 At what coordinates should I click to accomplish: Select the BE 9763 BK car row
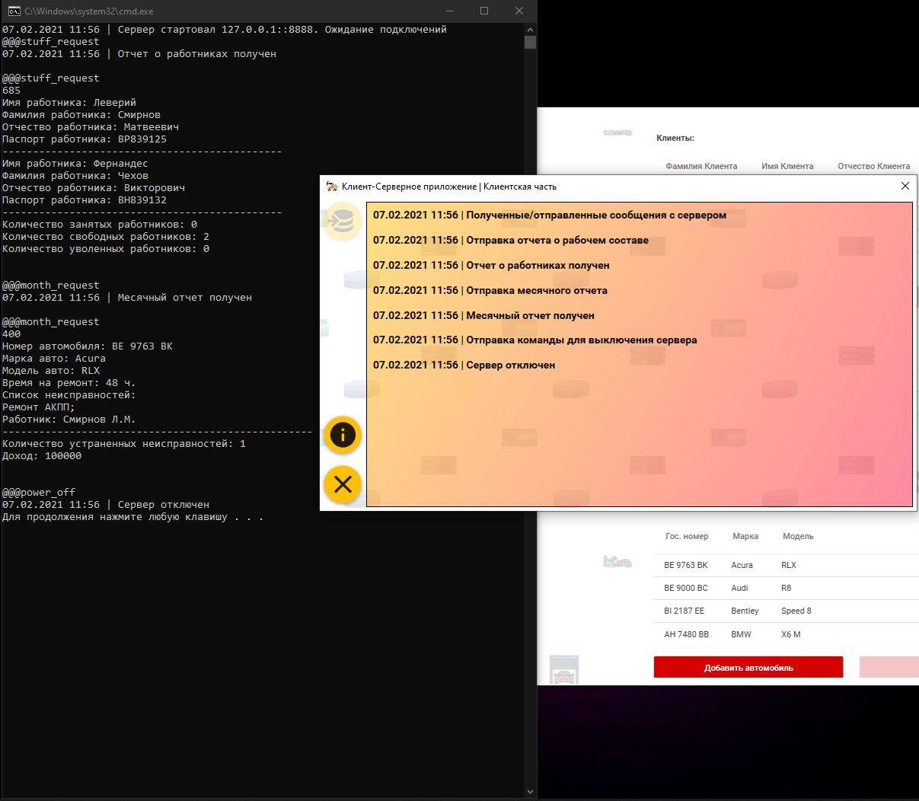point(786,565)
